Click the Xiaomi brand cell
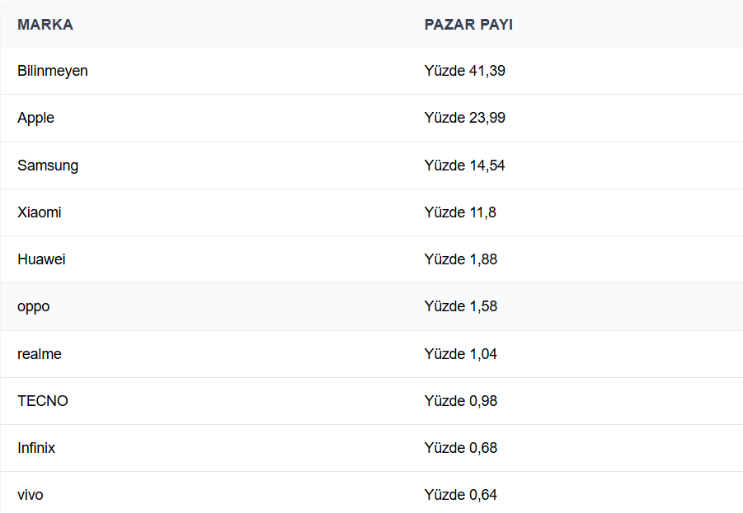 pos(40,212)
